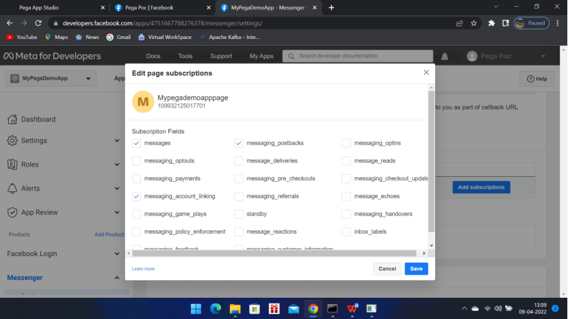The height and width of the screenshot is (319, 568).
Task: Close the Edit page subscriptions dialog
Action: [x=426, y=72]
